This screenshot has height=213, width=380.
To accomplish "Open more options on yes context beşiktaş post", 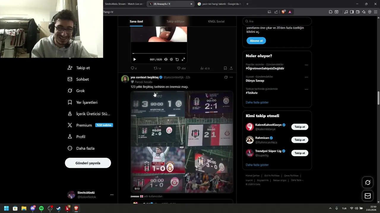I will coord(231,77).
